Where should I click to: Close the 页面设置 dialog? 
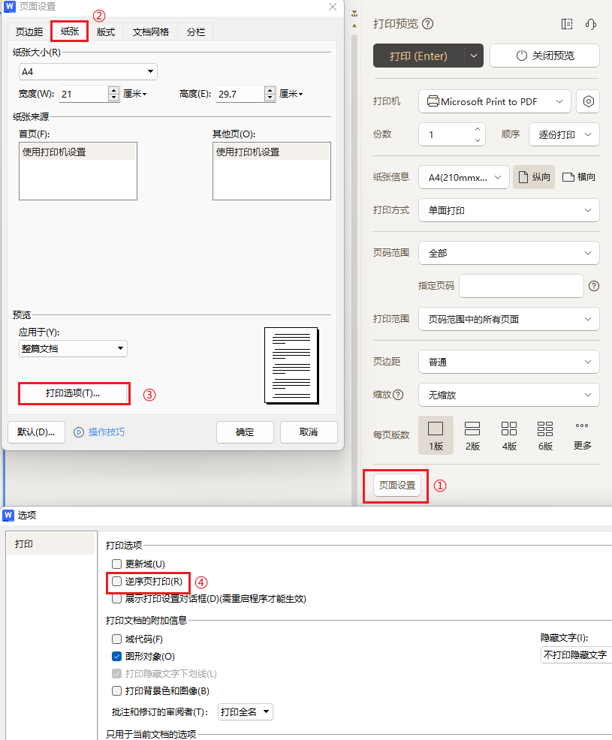point(333,7)
